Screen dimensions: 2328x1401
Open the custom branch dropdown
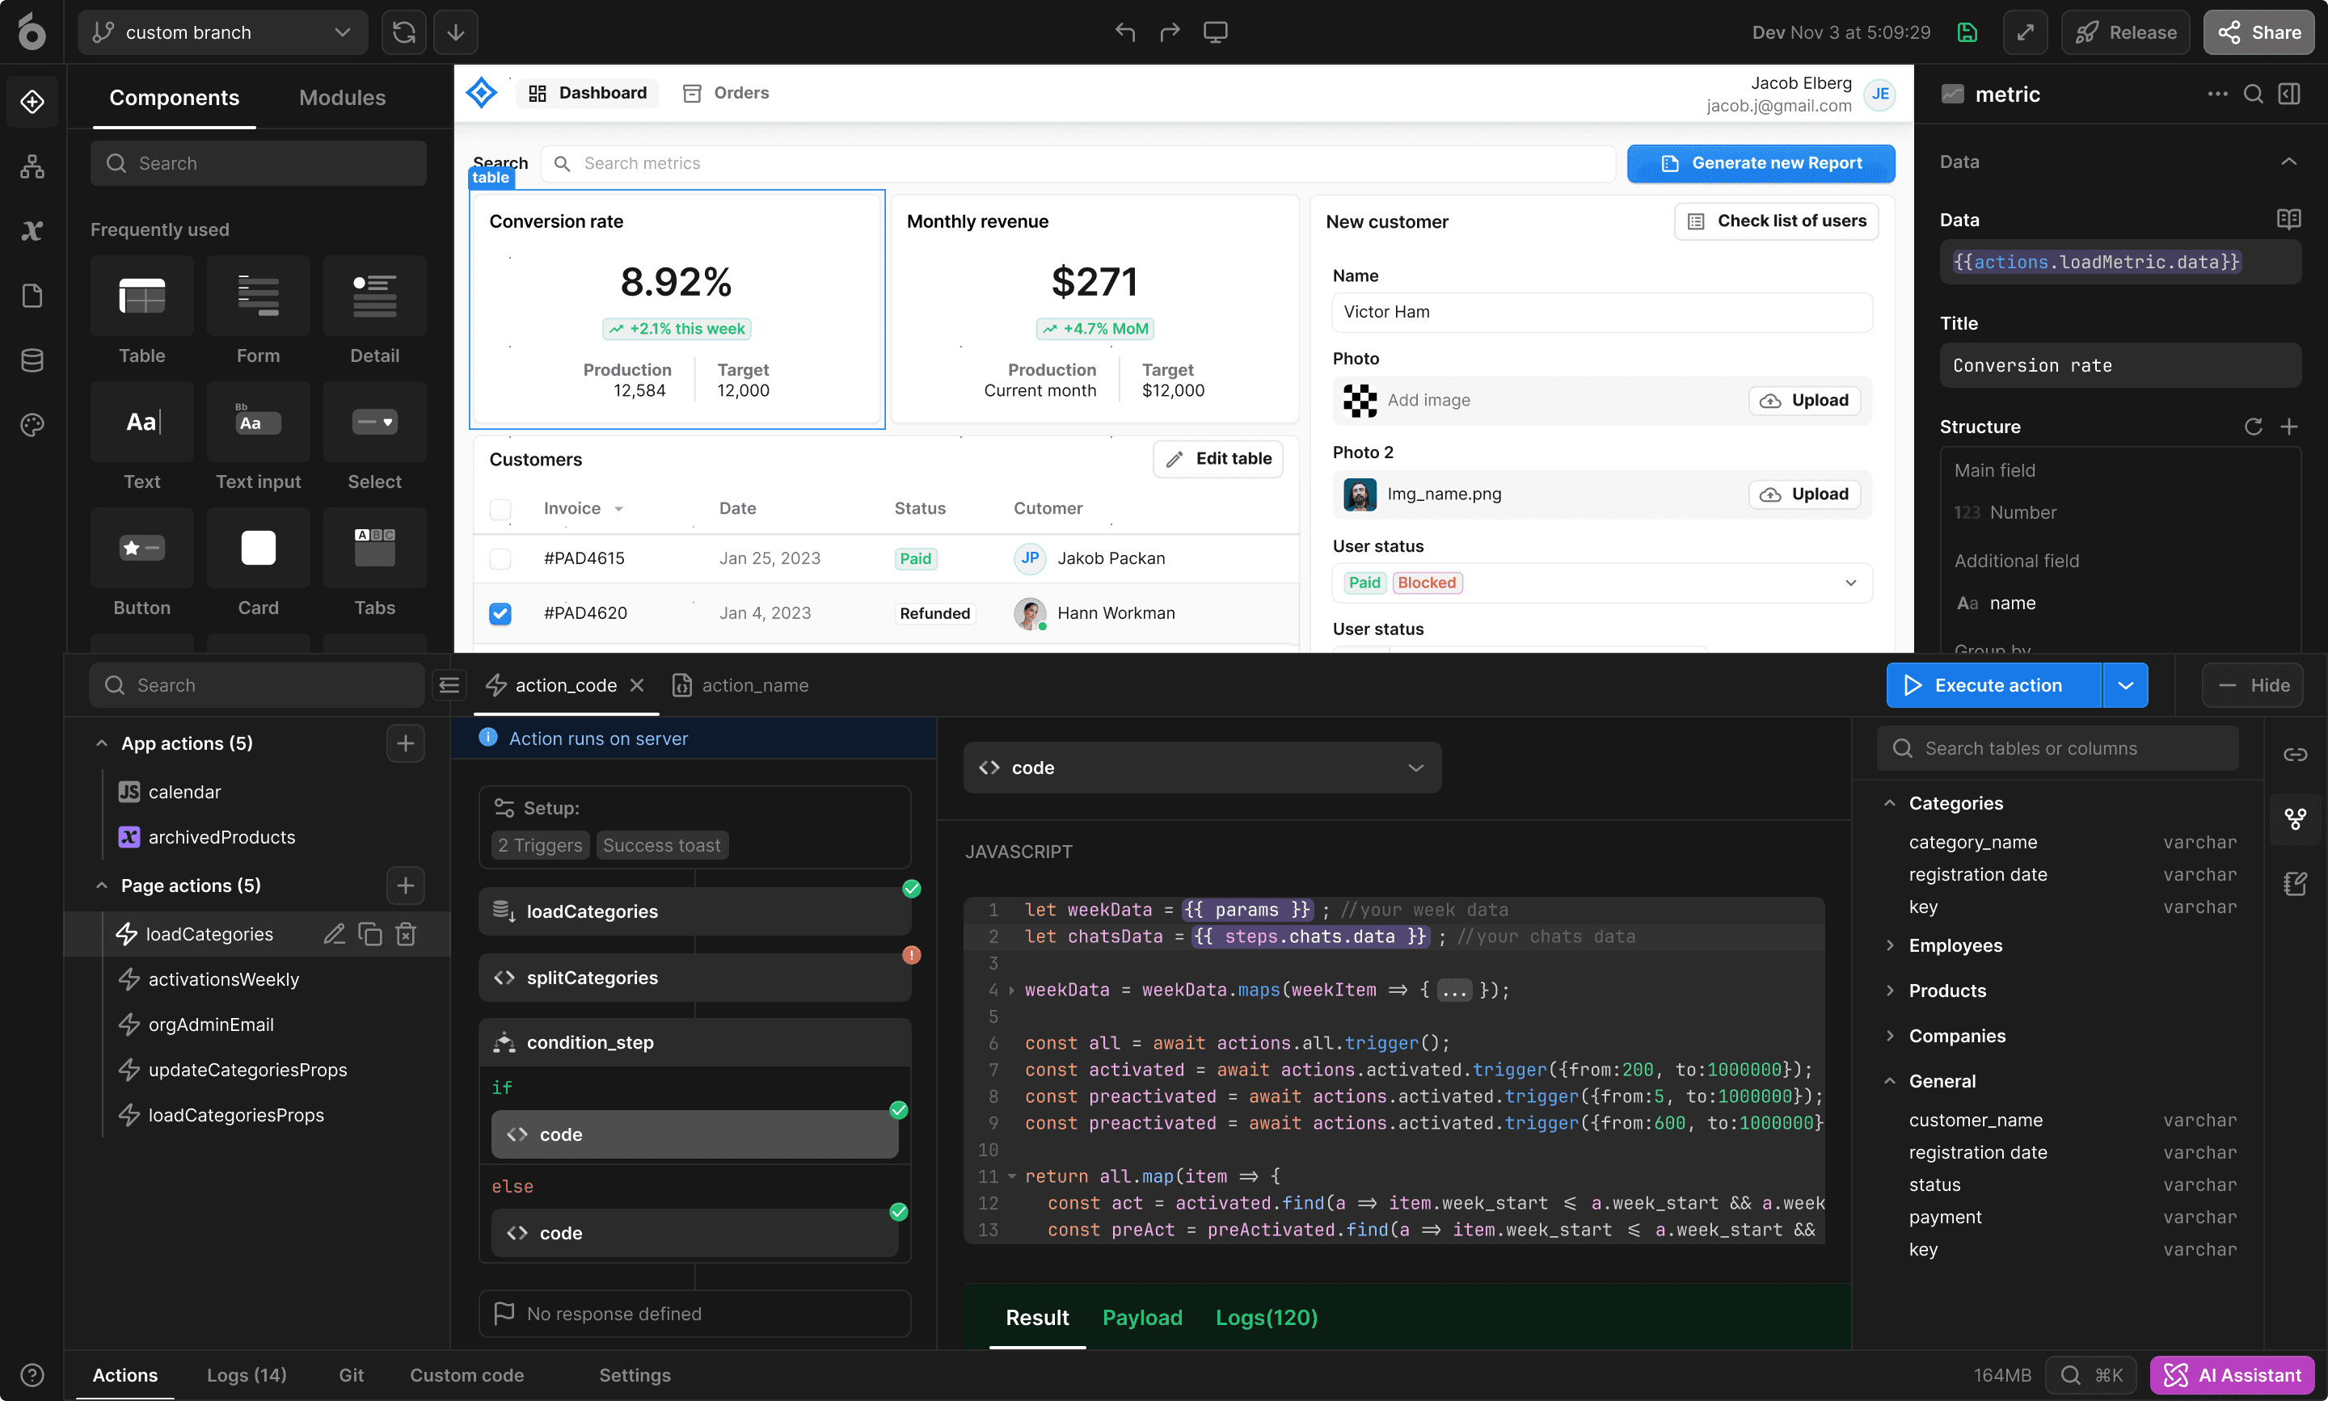point(223,32)
